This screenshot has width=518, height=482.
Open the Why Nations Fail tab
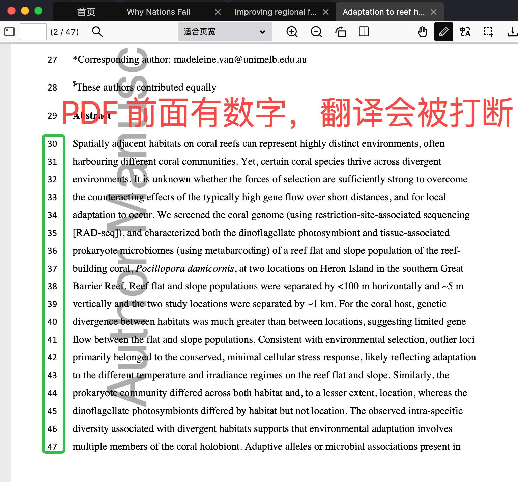(159, 12)
